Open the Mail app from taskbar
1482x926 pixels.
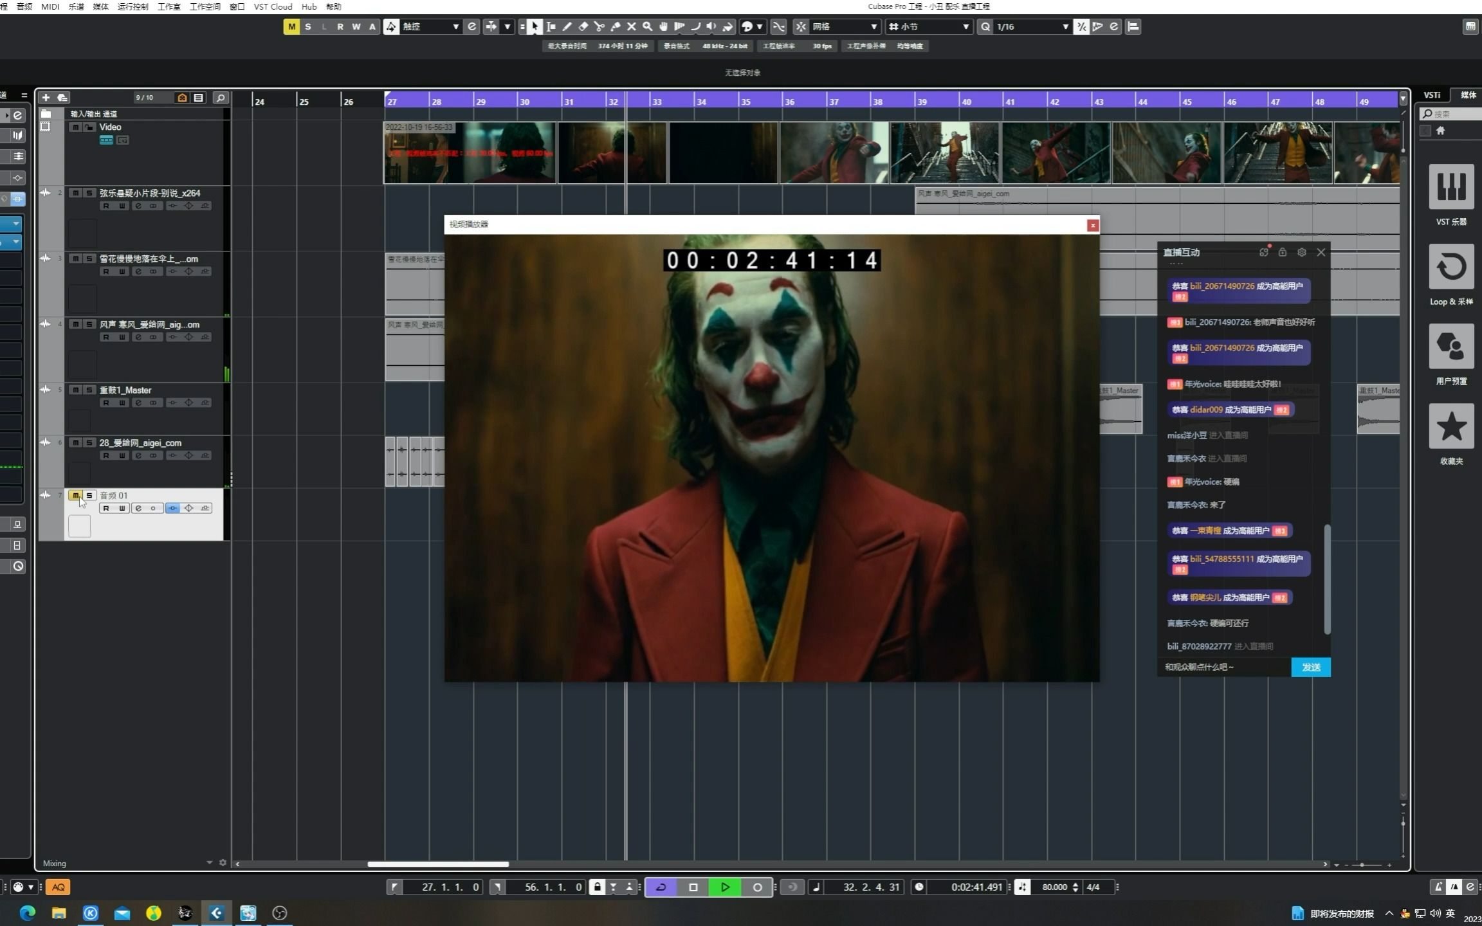[122, 912]
